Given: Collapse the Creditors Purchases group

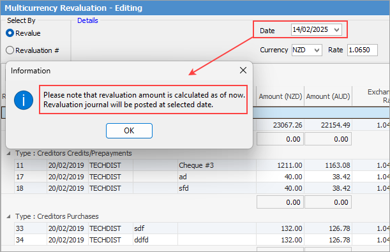Looking at the screenshot, I should pyautogui.click(x=9, y=216).
